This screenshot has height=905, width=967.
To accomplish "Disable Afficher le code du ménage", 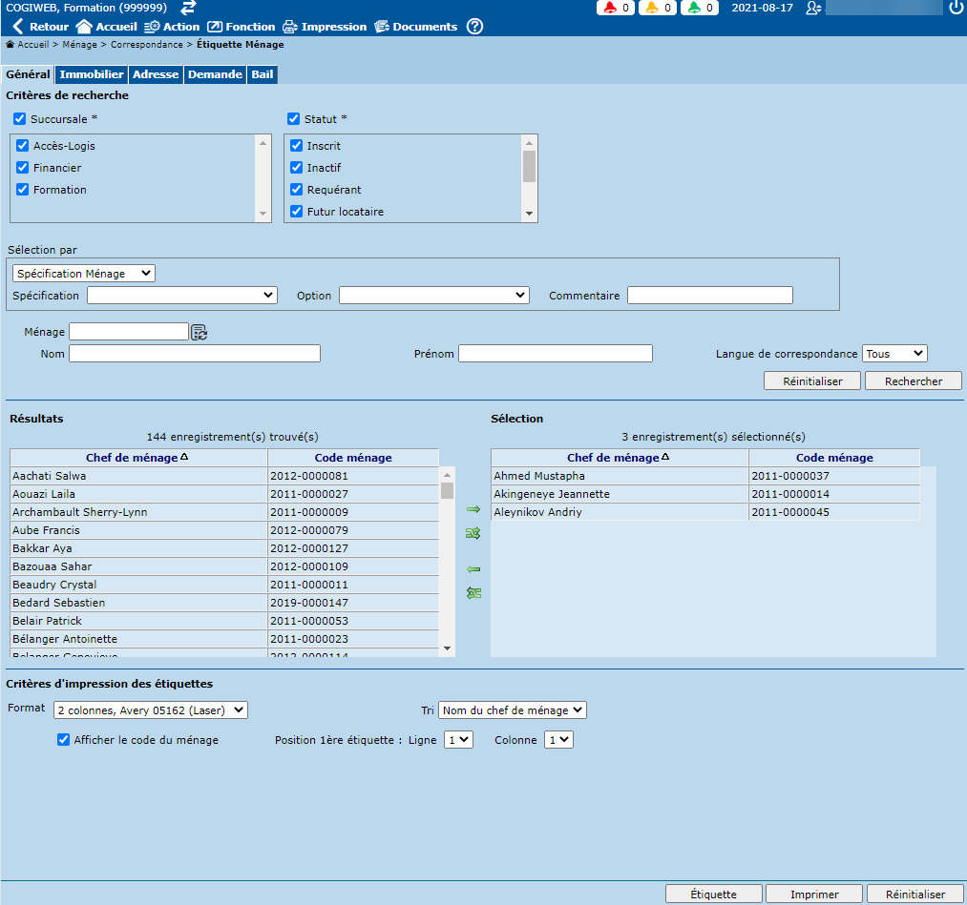I will tap(64, 739).
